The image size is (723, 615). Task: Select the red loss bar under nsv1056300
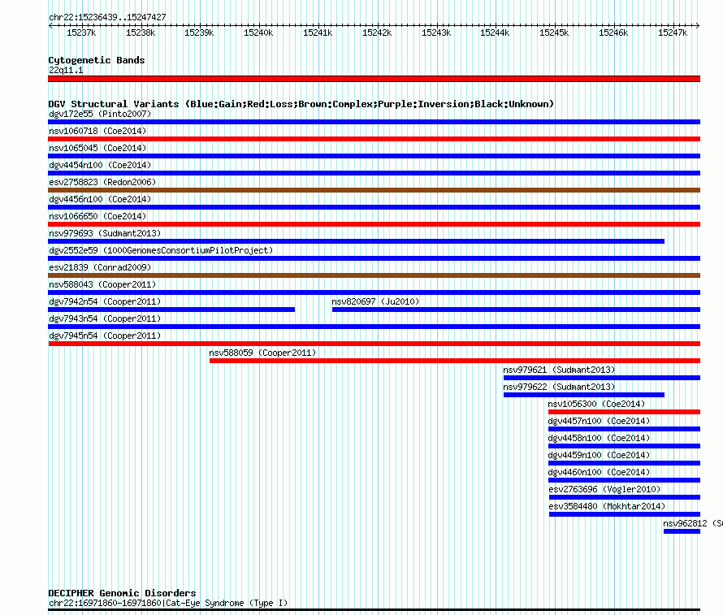pyautogui.click(x=625, y=412)
